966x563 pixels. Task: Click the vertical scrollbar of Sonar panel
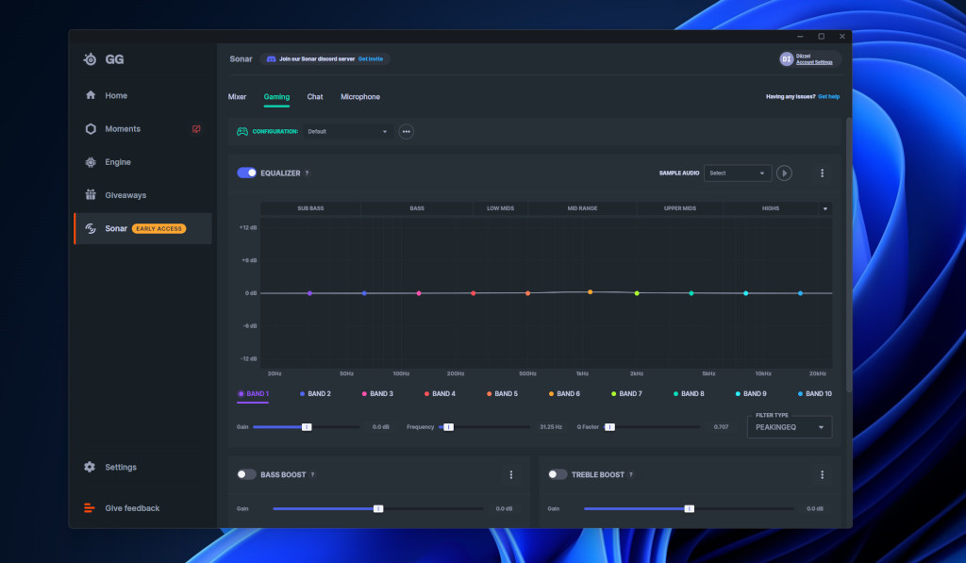click(849, 255)
